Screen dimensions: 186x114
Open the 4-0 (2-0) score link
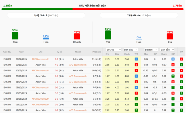tap(59, 65)
